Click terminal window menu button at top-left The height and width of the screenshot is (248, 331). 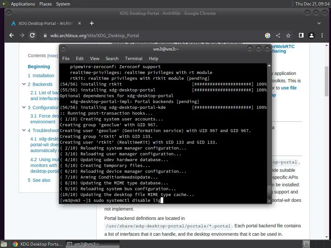tap(63, 49)
